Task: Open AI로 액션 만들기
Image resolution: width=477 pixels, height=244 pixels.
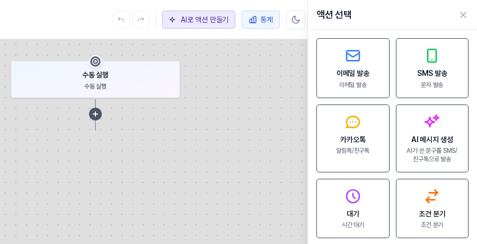Action: (199, 20)
